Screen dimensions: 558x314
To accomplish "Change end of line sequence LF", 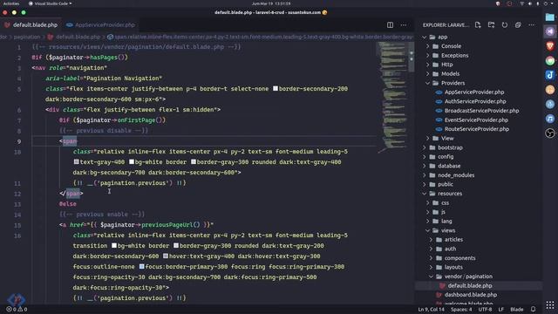I will coord(500,310).
